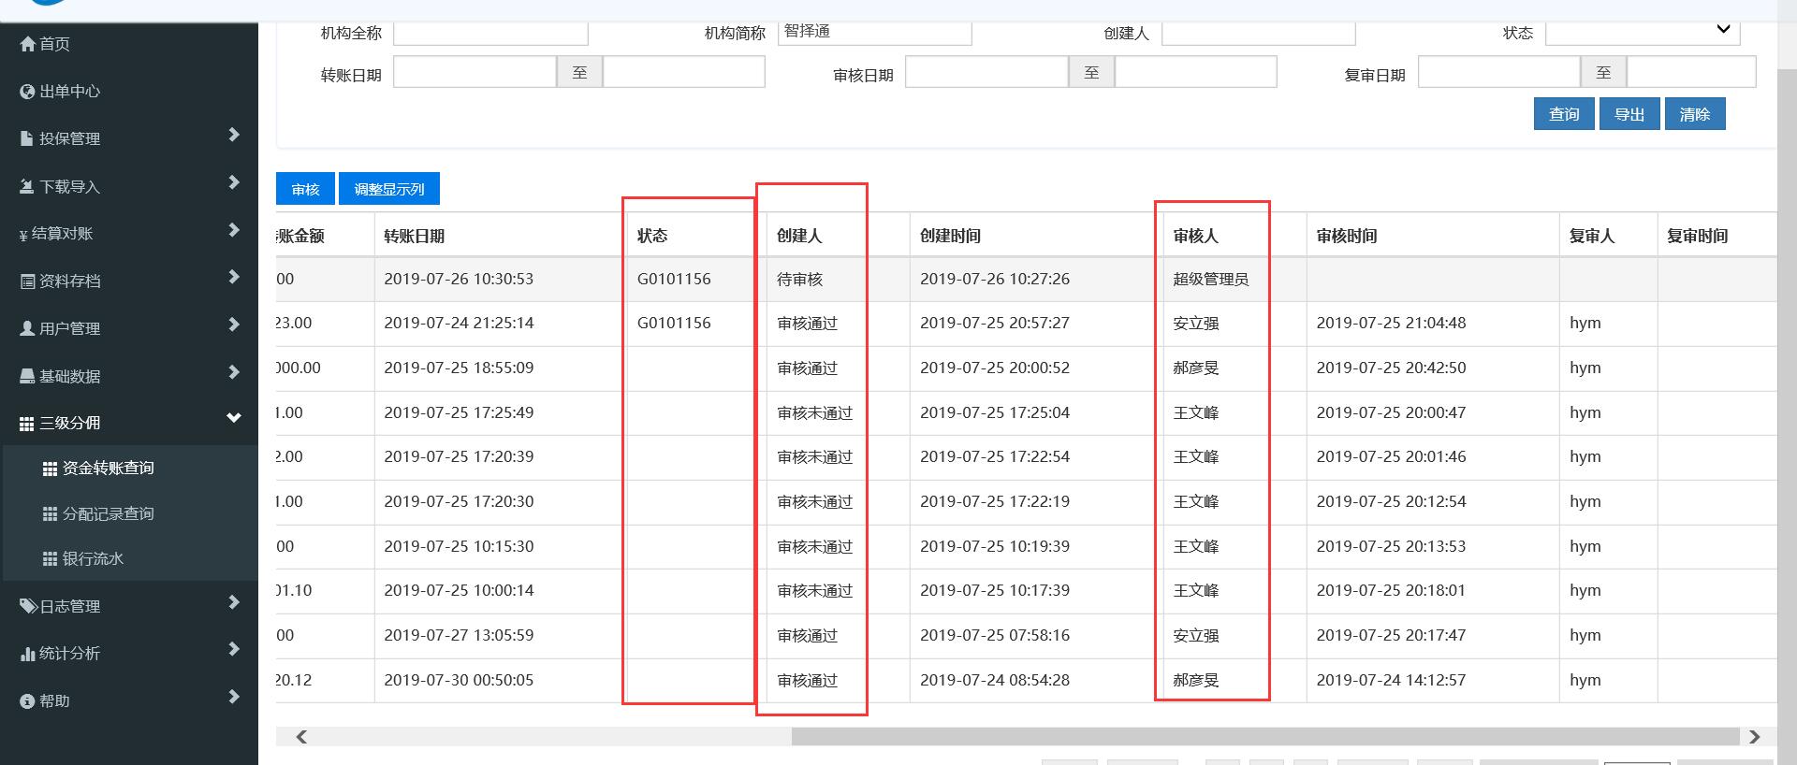
Task: Click the 复审日期 start date field
Action: click(1499, 72)
